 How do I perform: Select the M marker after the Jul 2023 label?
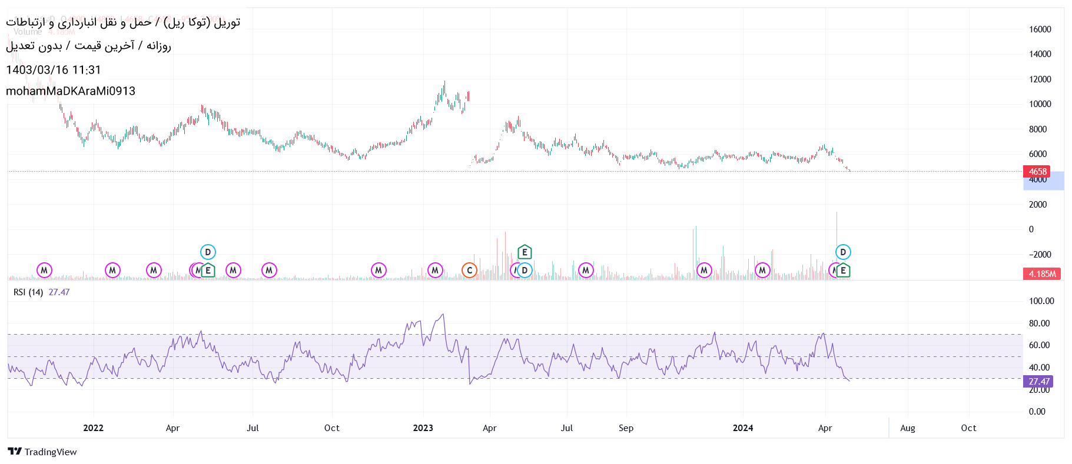coord(585,271)
